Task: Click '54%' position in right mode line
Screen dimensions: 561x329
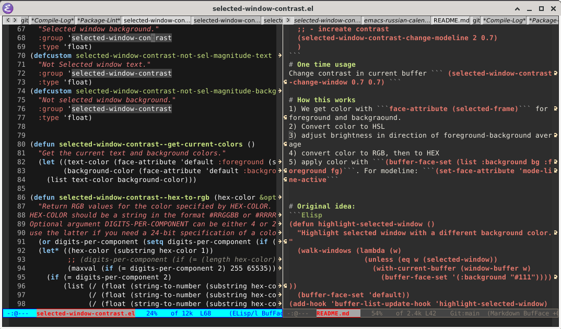Action: (377, 313)
